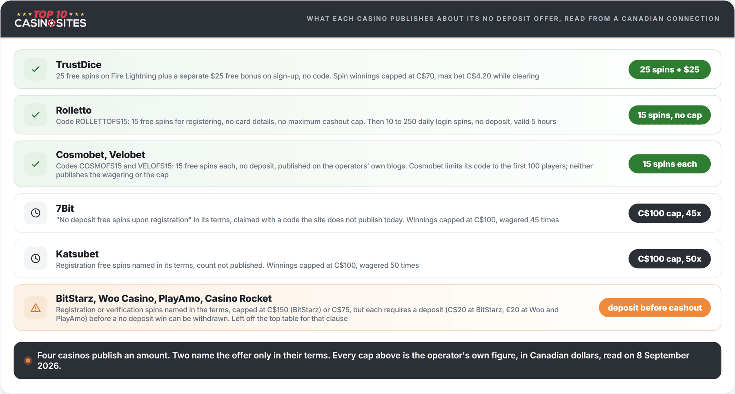The width and height of the screenshot is (735, 394).
Task: Click the 15 spins each badge
Action: point(669,164)
